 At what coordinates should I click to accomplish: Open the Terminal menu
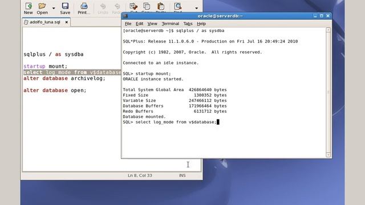pos(171,24)
